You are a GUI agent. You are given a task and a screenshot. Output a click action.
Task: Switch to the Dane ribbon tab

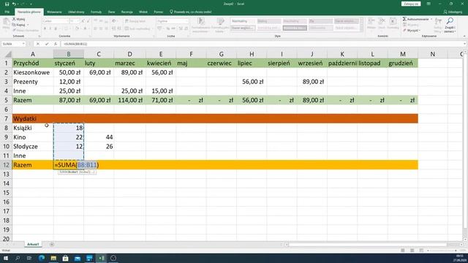pyautogui.click(x=111, y=12)
